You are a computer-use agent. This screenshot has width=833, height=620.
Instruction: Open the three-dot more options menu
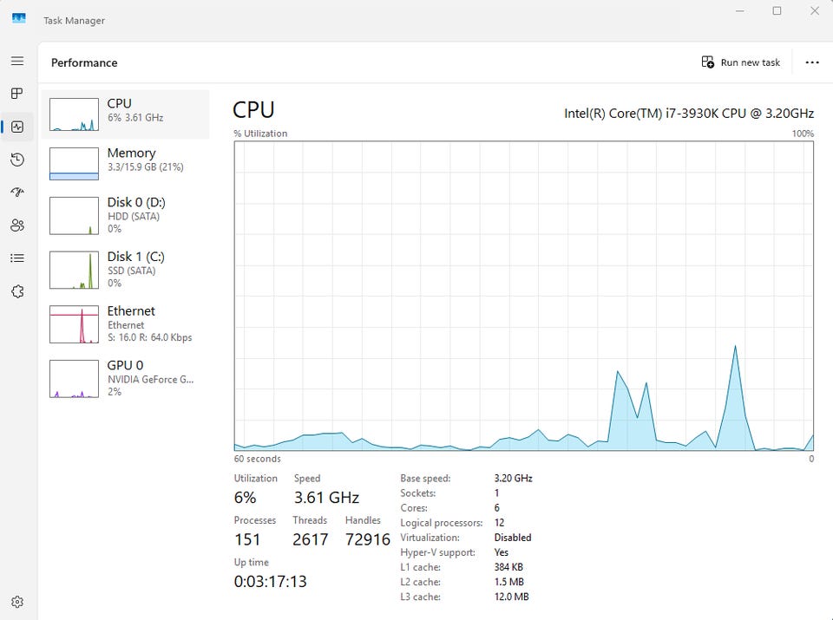[812, 62]
